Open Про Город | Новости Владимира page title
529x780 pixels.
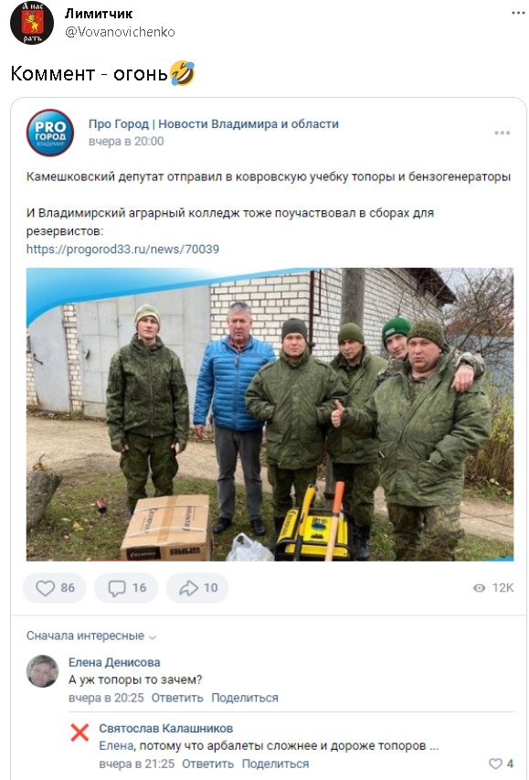coord(213,123)
